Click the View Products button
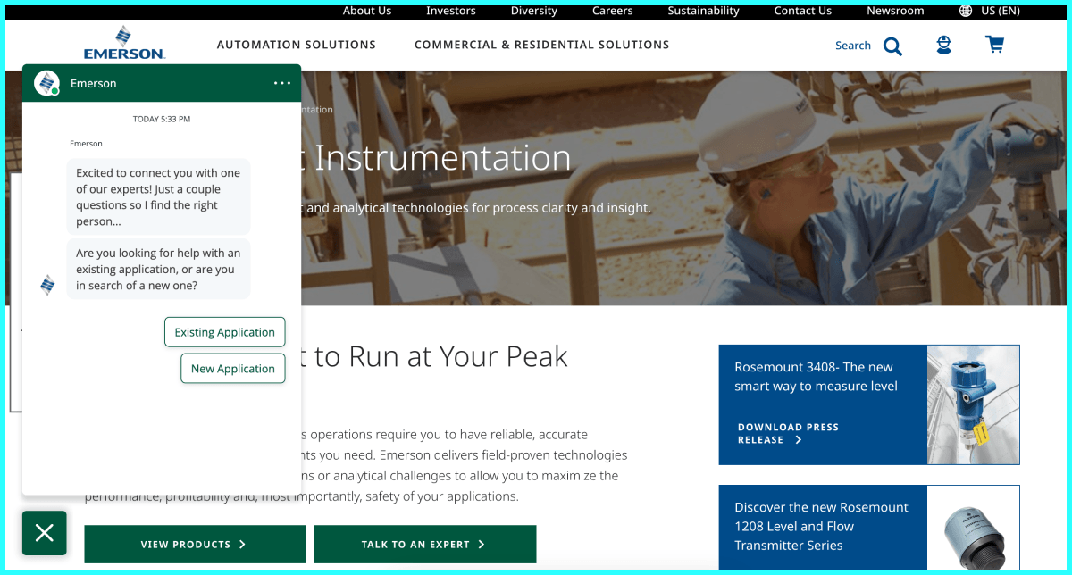 (195, 544)
